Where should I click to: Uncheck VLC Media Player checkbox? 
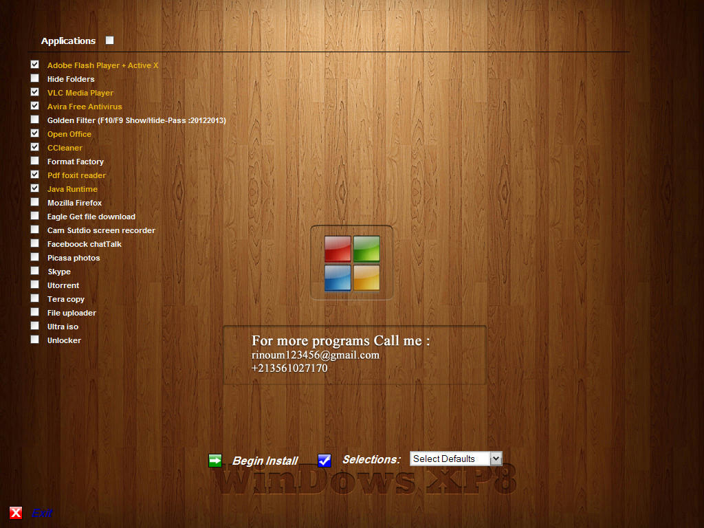pos(34,92)
